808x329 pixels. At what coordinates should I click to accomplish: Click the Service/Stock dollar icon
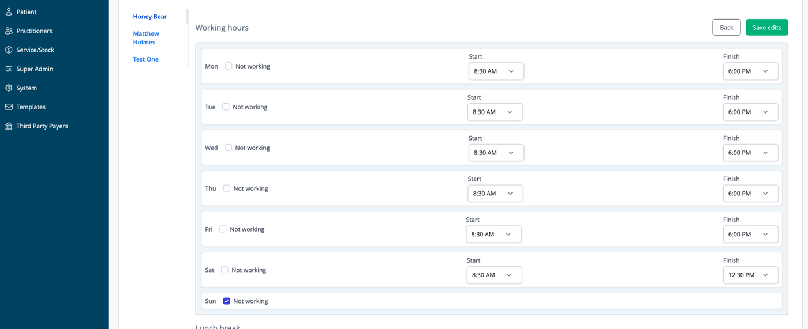(9, 50)
